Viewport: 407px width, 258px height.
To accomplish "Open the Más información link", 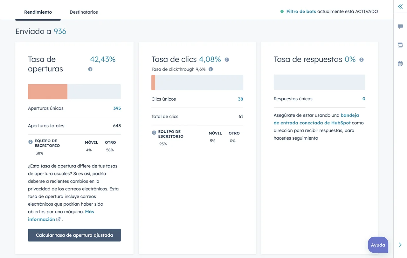I will [x=61, y=215].
